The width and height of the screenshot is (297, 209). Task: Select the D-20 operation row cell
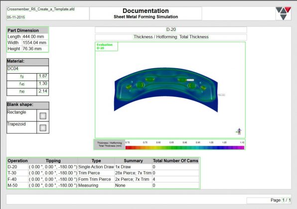tap(17, 167)
